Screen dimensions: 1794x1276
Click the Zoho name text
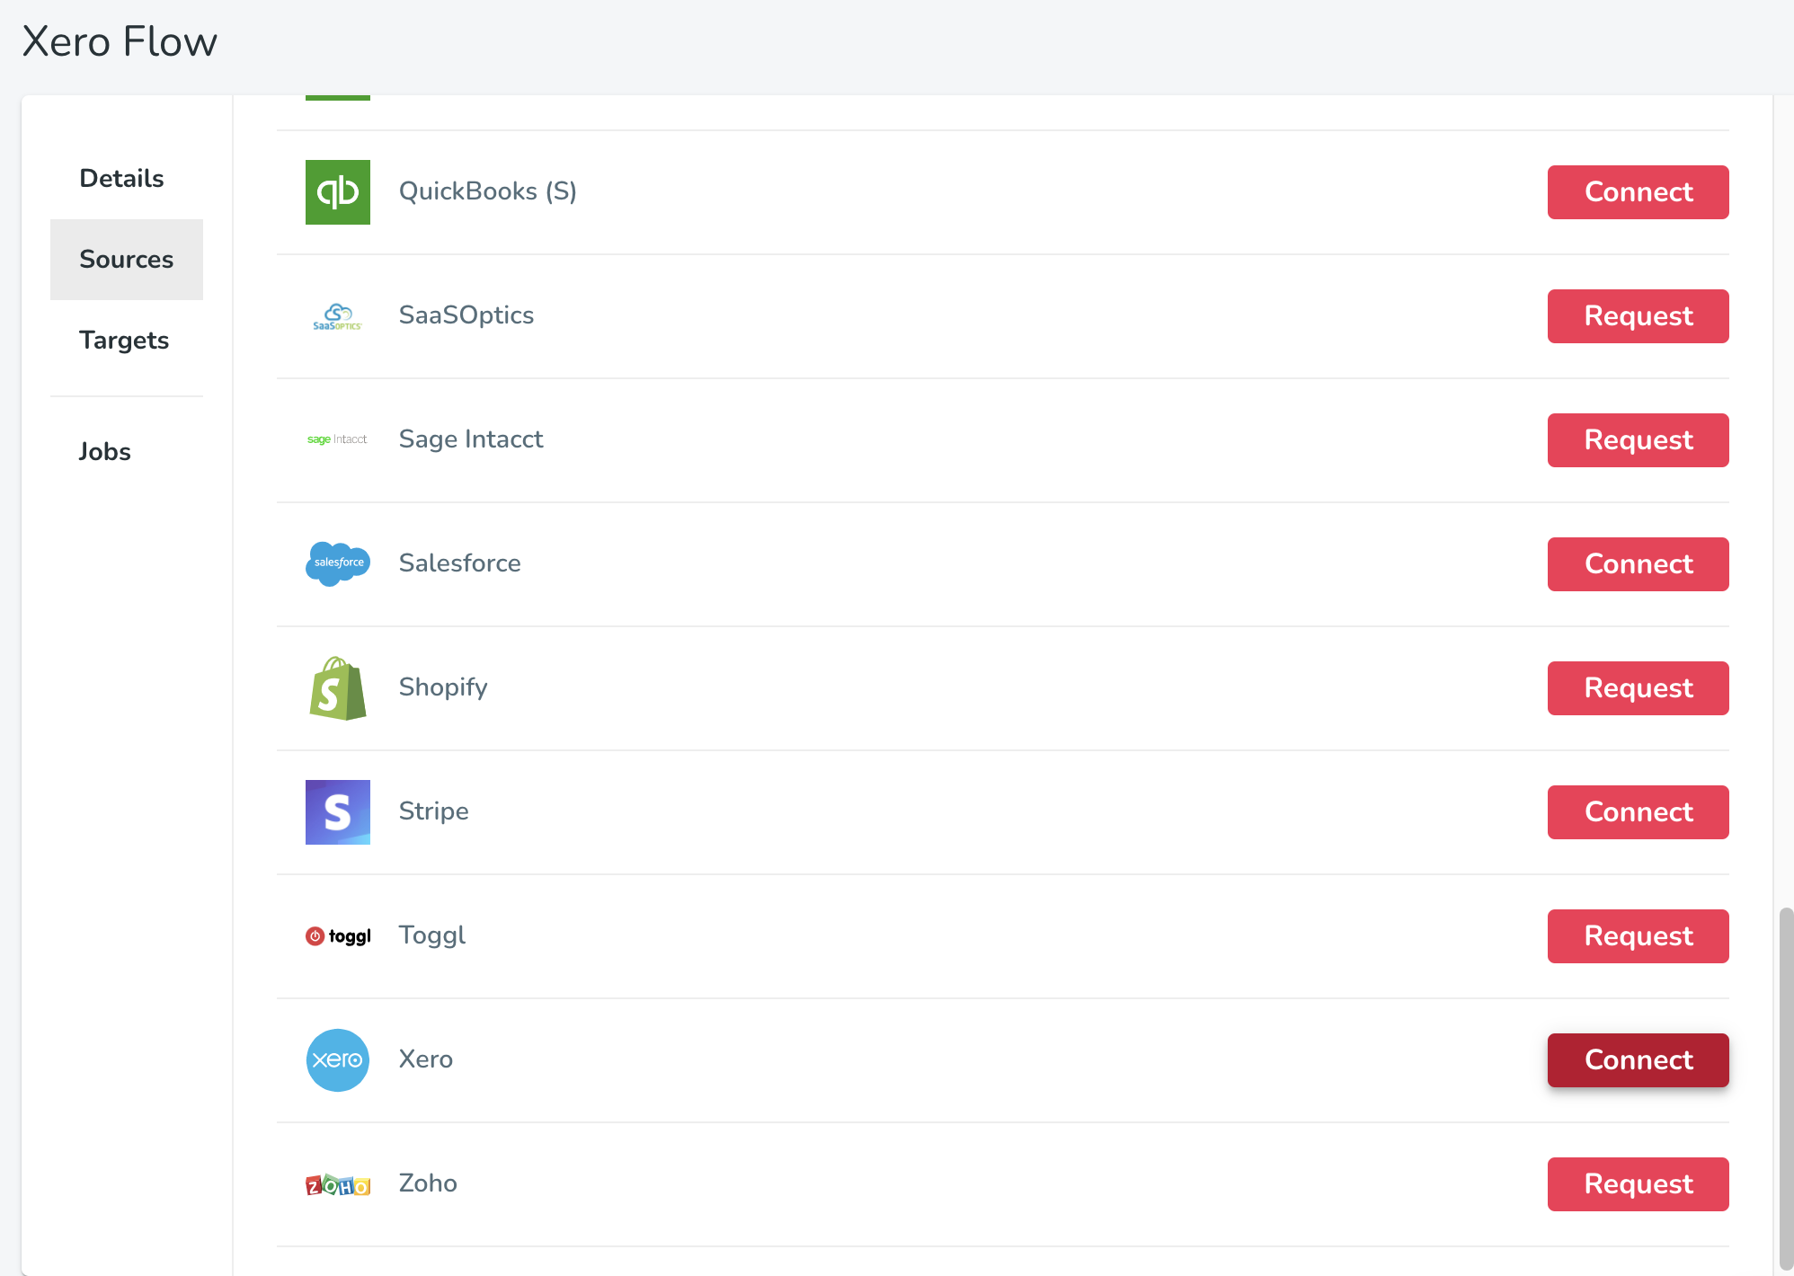click(428, 1183)
